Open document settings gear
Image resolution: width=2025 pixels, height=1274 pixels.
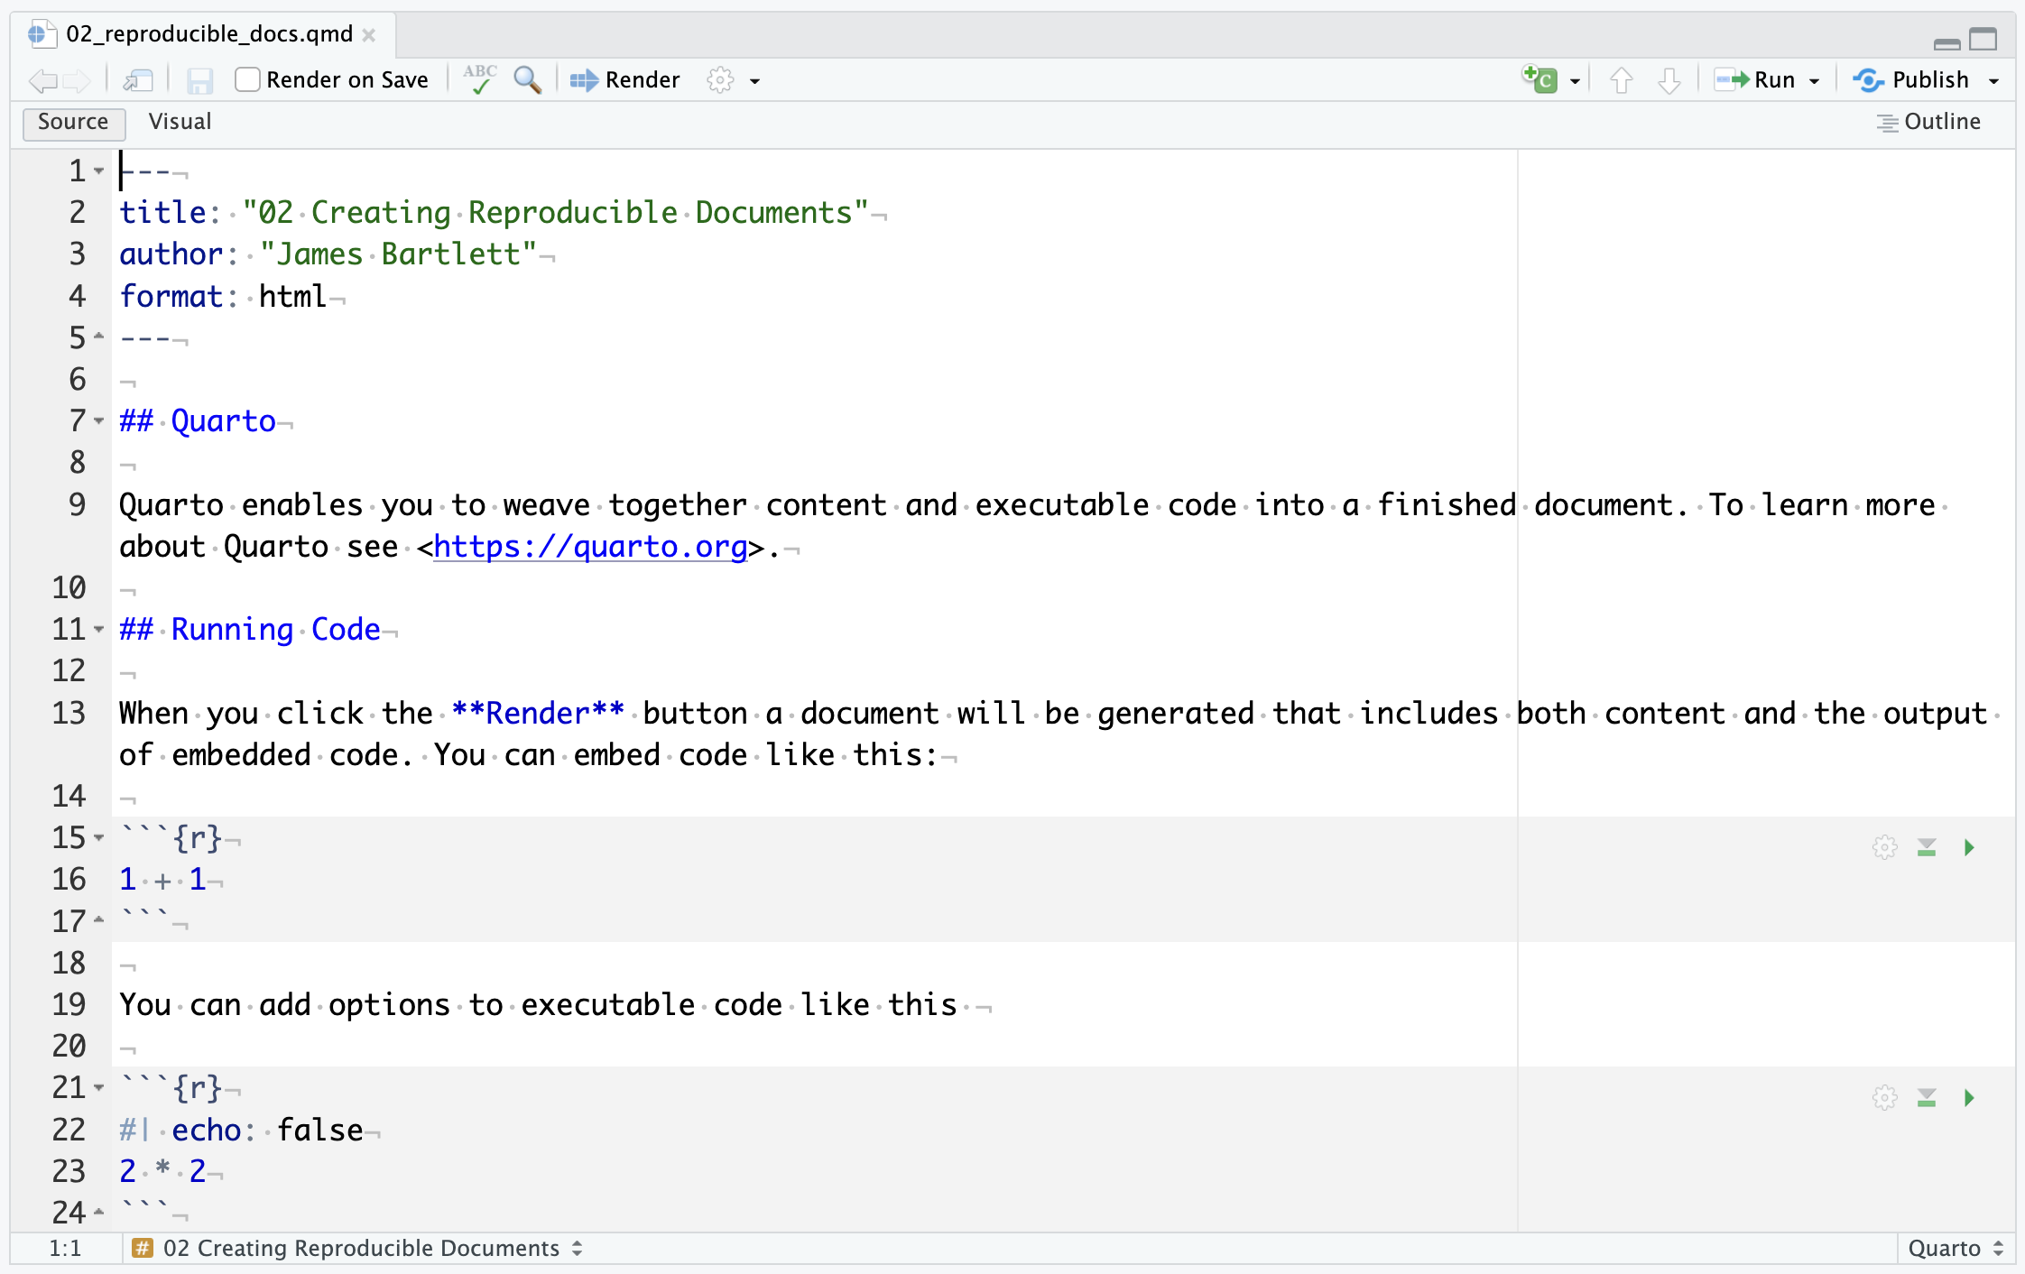pos(720,80)
